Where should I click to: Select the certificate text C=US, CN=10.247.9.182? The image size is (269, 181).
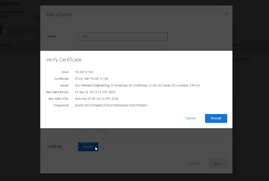(x=91, y=79)
